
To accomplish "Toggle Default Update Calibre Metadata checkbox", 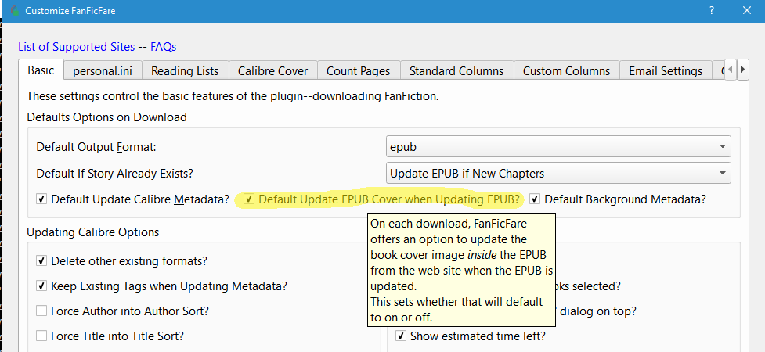I will pyautogui.click(x=41, y=199).
